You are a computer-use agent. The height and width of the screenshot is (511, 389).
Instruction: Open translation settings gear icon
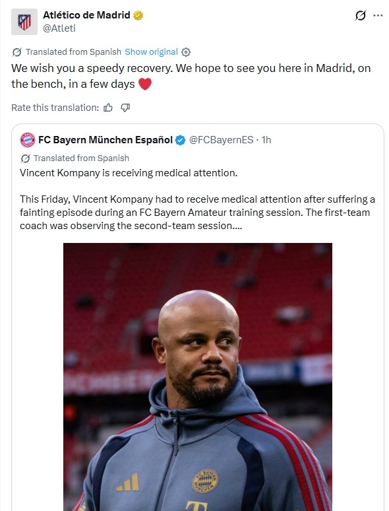[186, 52]
